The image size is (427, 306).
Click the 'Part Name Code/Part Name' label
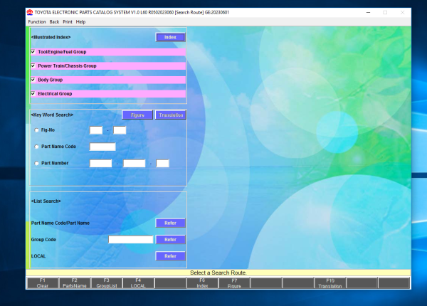point(60,223)
